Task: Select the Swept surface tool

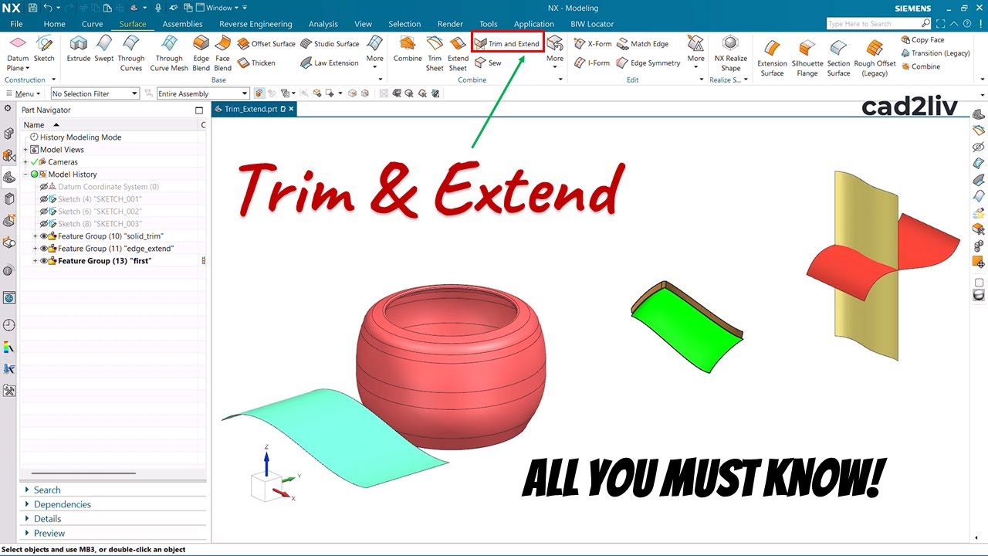Action: pos(104,49)
